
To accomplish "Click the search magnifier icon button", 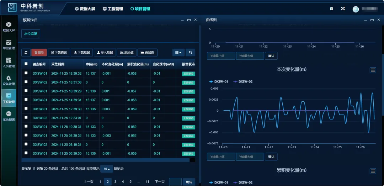I will point(190,53).
